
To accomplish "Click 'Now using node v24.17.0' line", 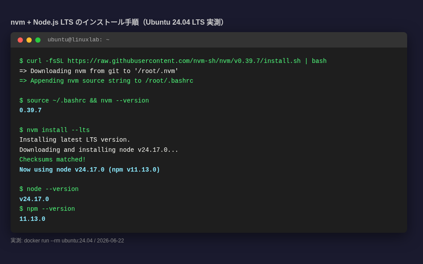I will [x=89, y=170].
